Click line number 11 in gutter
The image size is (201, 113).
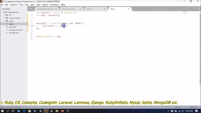(x=31, y=36)
